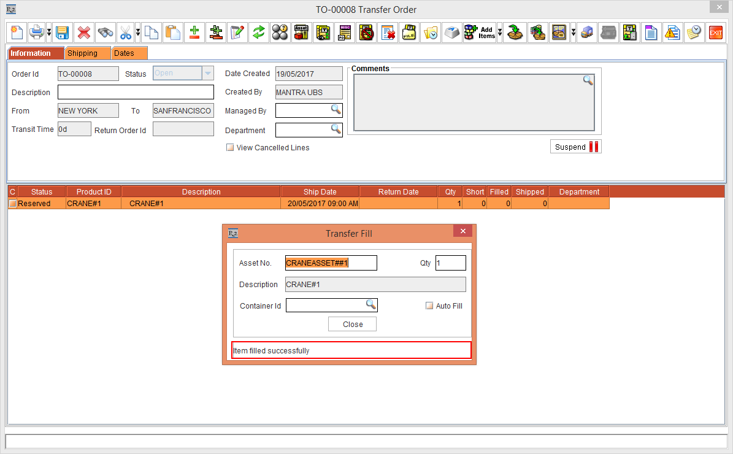
Task: Click the Suspend button
Action: [x=575, y=147]
